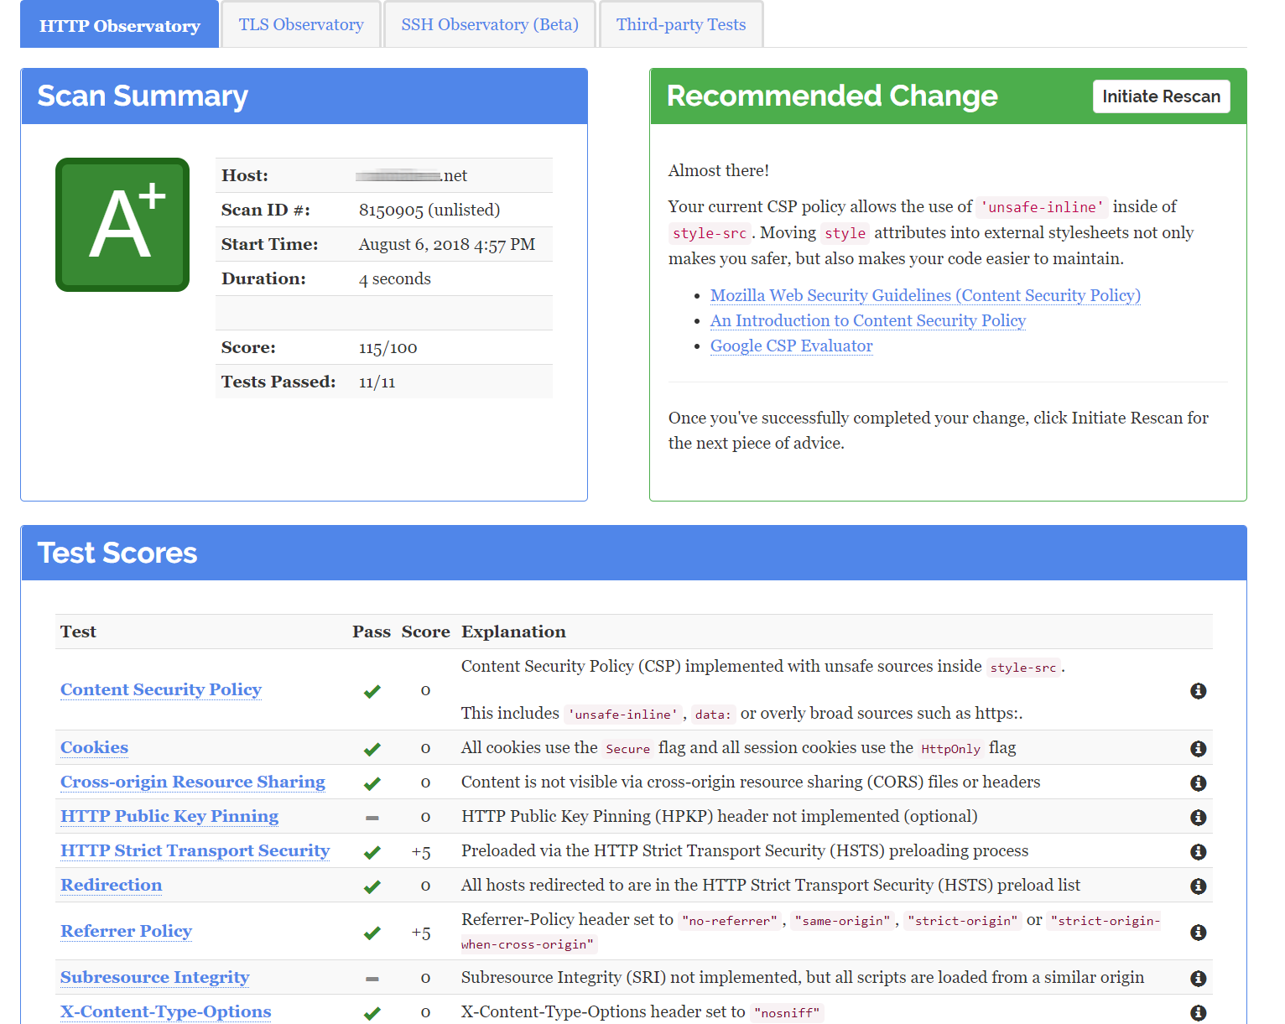Screen dimensions: 1285x1024
Task: Click pass checkmark for X-Content-Type-Options
Action: coord(372,1013)
